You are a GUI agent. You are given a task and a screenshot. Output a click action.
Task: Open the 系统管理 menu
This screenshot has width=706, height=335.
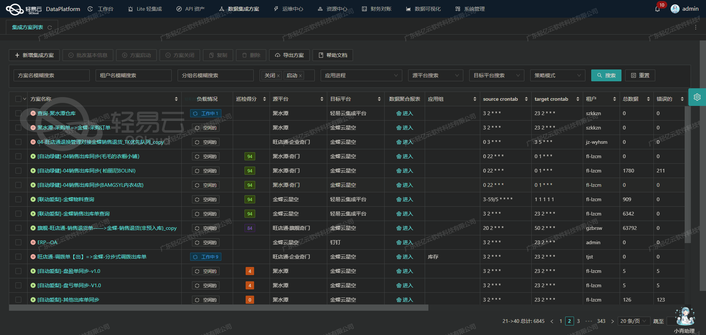pos(470,9)
